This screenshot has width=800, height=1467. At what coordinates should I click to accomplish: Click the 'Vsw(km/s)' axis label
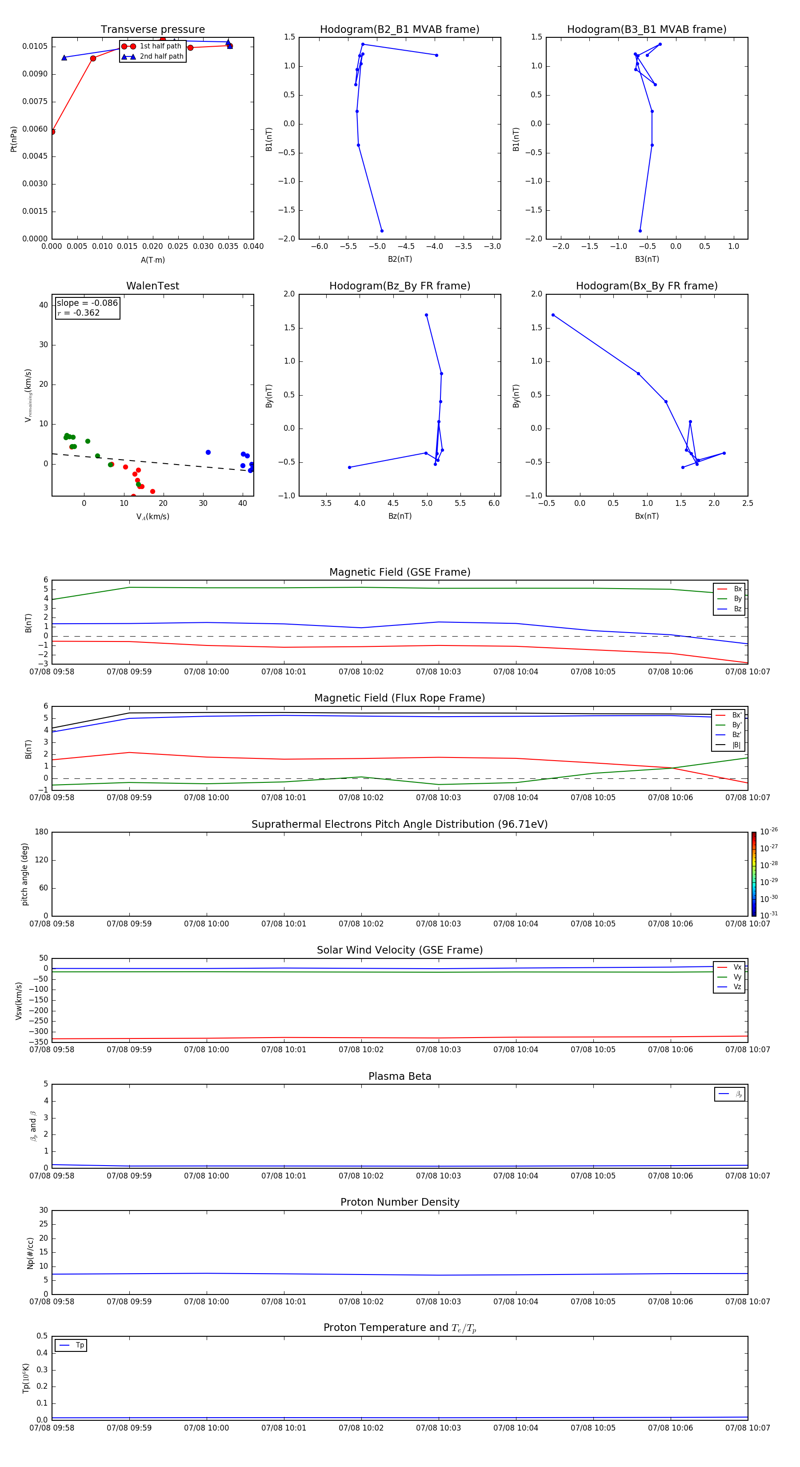19,1001
